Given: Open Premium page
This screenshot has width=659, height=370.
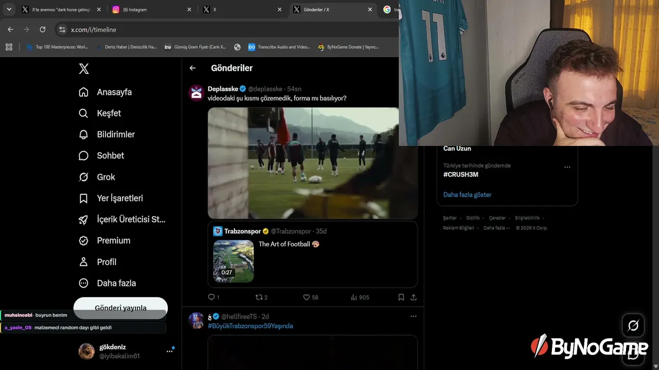Looking at the screenshot, I should tap(104, 240).
